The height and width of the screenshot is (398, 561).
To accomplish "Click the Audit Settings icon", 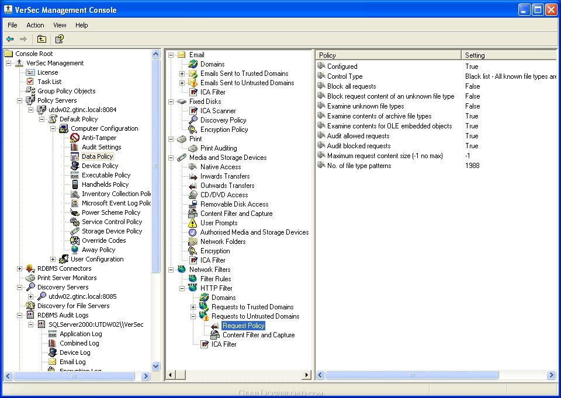I will click(75, 147).
